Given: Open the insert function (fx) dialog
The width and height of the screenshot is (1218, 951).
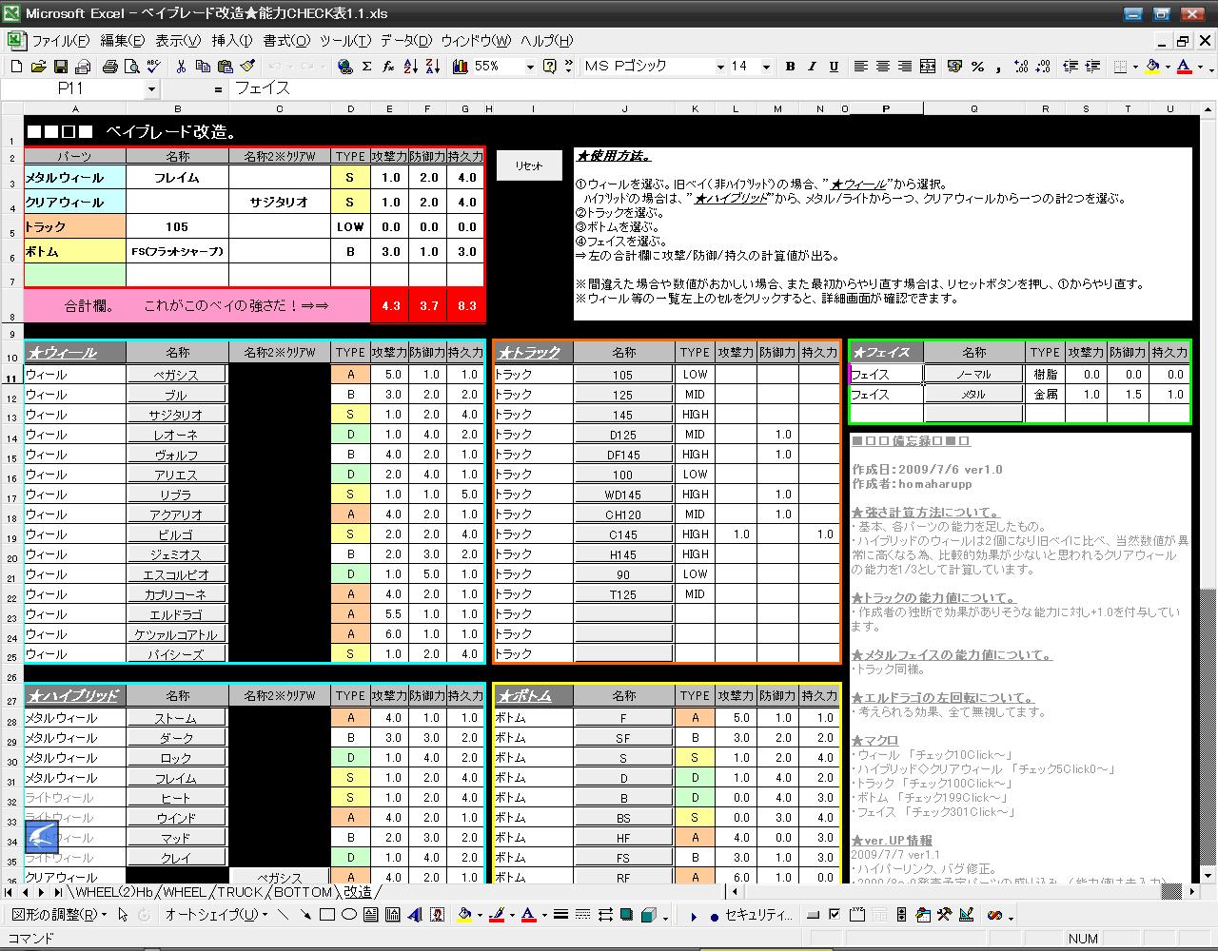Looking at the screenshot, I should (x=388, y=67).
